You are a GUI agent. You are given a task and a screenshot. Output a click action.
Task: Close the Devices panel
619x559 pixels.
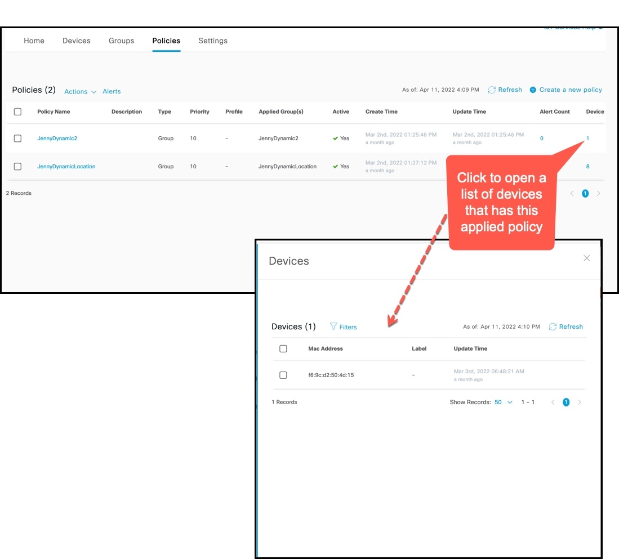587,258
